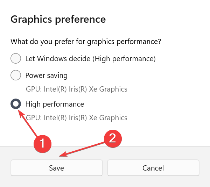
Task: Click the GPU description under Power saving
Action: (x=76, y=89)
